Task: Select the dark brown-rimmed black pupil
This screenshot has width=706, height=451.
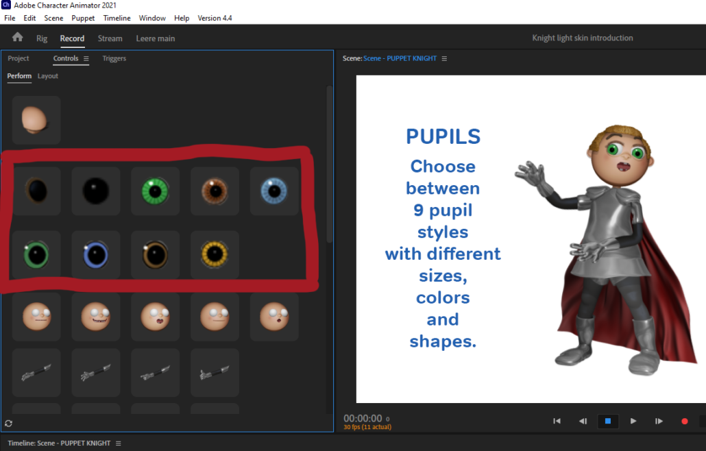Action: pos(36,191)
